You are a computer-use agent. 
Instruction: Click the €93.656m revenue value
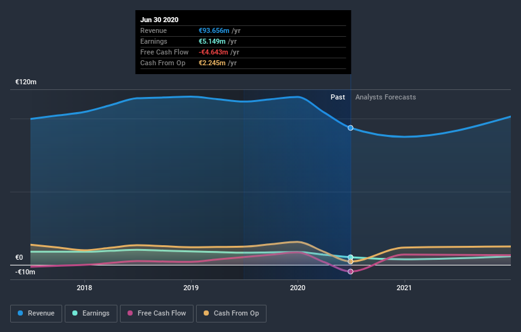point(214,30)
